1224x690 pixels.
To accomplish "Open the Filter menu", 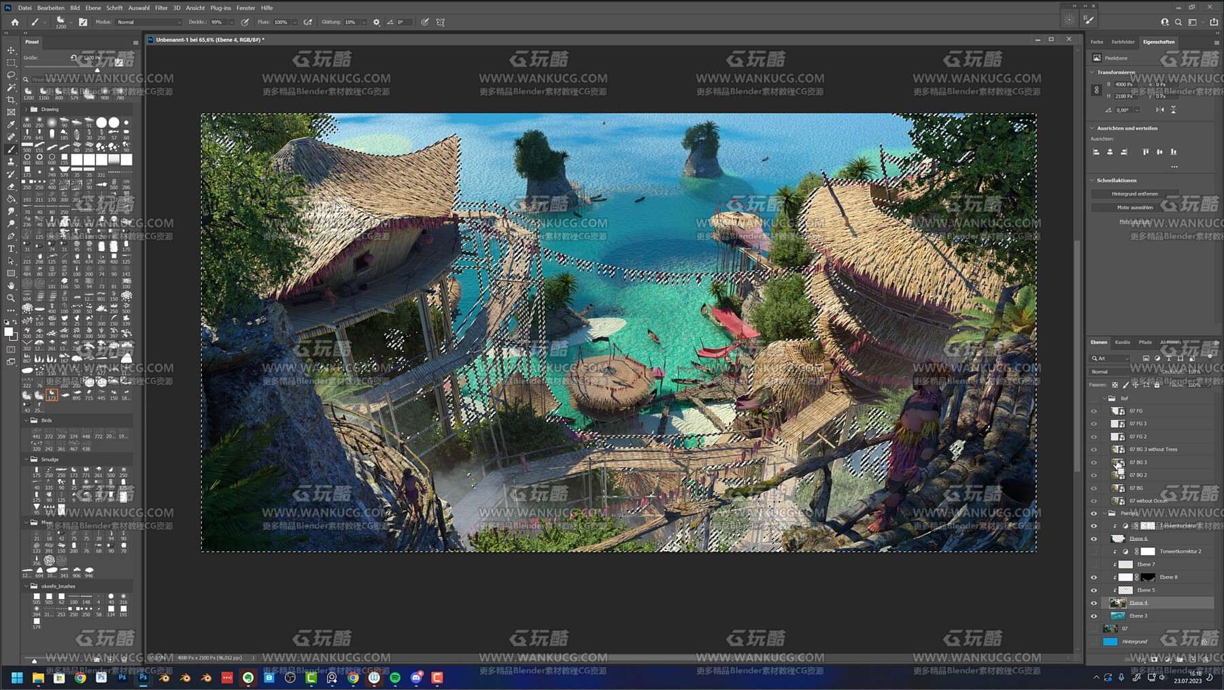I will click(x=161, y=7).
